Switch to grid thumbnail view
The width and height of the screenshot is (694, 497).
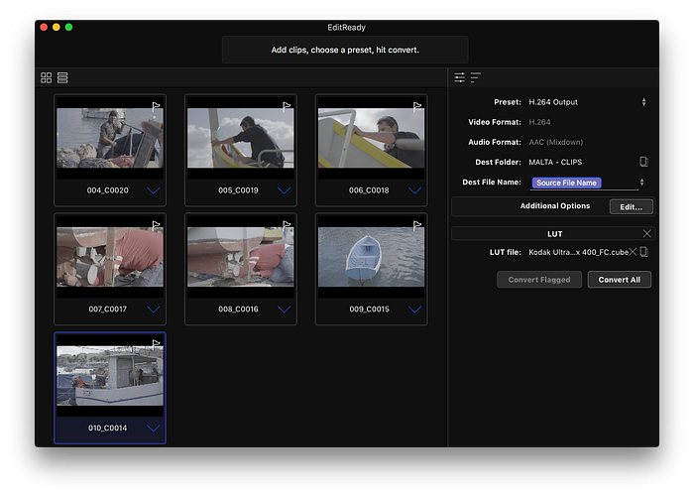[46, 78]
